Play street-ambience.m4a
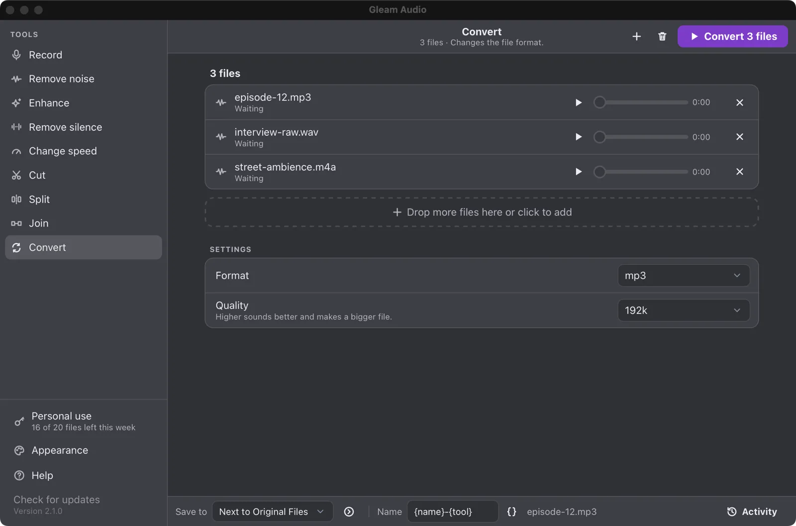 [578, 172]
